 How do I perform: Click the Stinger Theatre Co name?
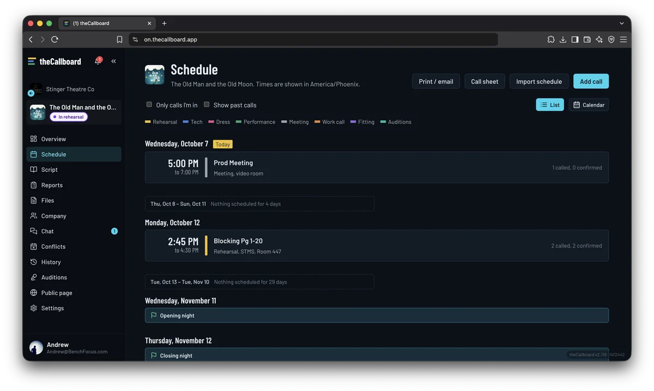coord(70,89)
